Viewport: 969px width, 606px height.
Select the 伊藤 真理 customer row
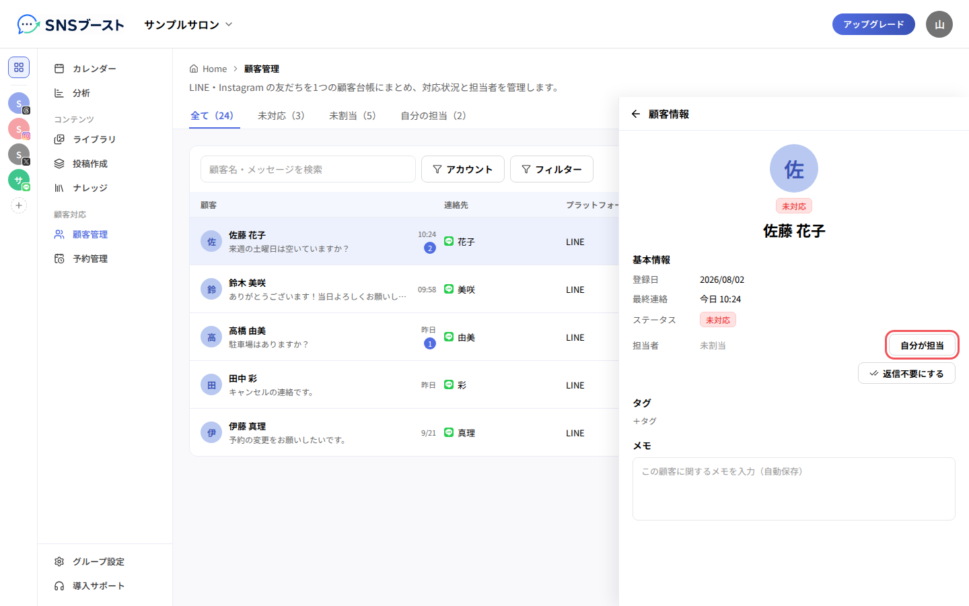pos(404,433)
